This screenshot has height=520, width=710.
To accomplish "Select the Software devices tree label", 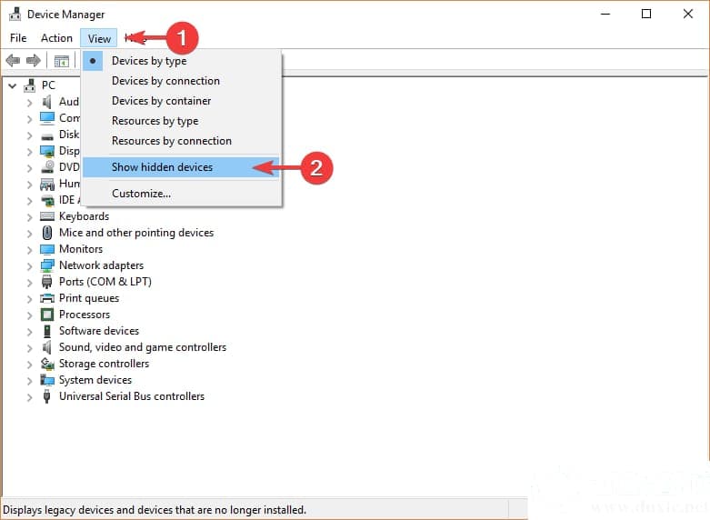I will click(99, 331).
